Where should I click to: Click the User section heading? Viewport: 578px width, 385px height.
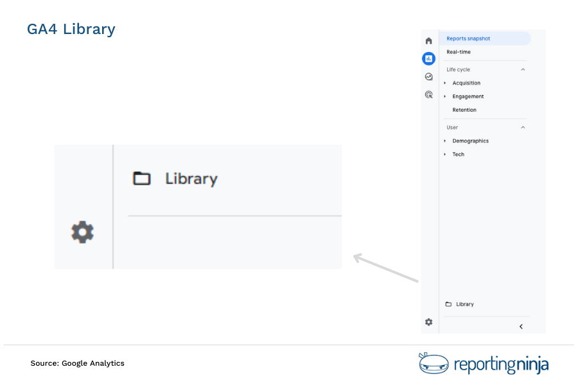click(x=452, y=127)
